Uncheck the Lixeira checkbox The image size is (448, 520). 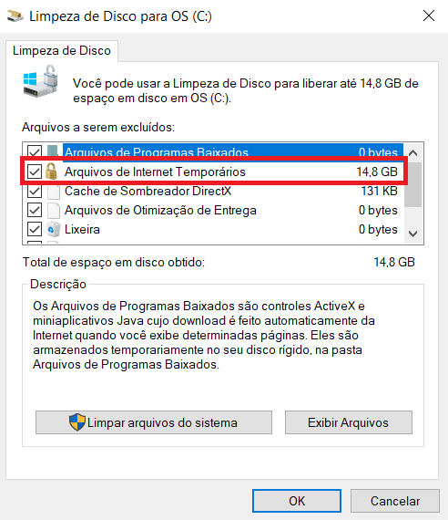(x=35, y=229)
